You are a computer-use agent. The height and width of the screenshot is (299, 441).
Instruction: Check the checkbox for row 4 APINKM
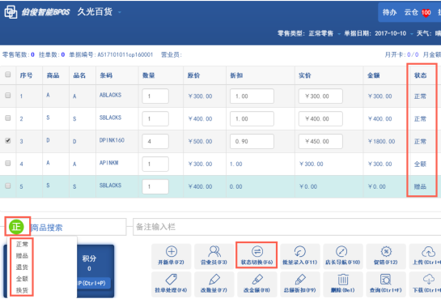(x=8, y=163)
